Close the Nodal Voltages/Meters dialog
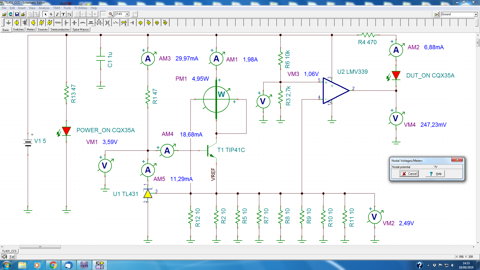 [x=457, y=160]
